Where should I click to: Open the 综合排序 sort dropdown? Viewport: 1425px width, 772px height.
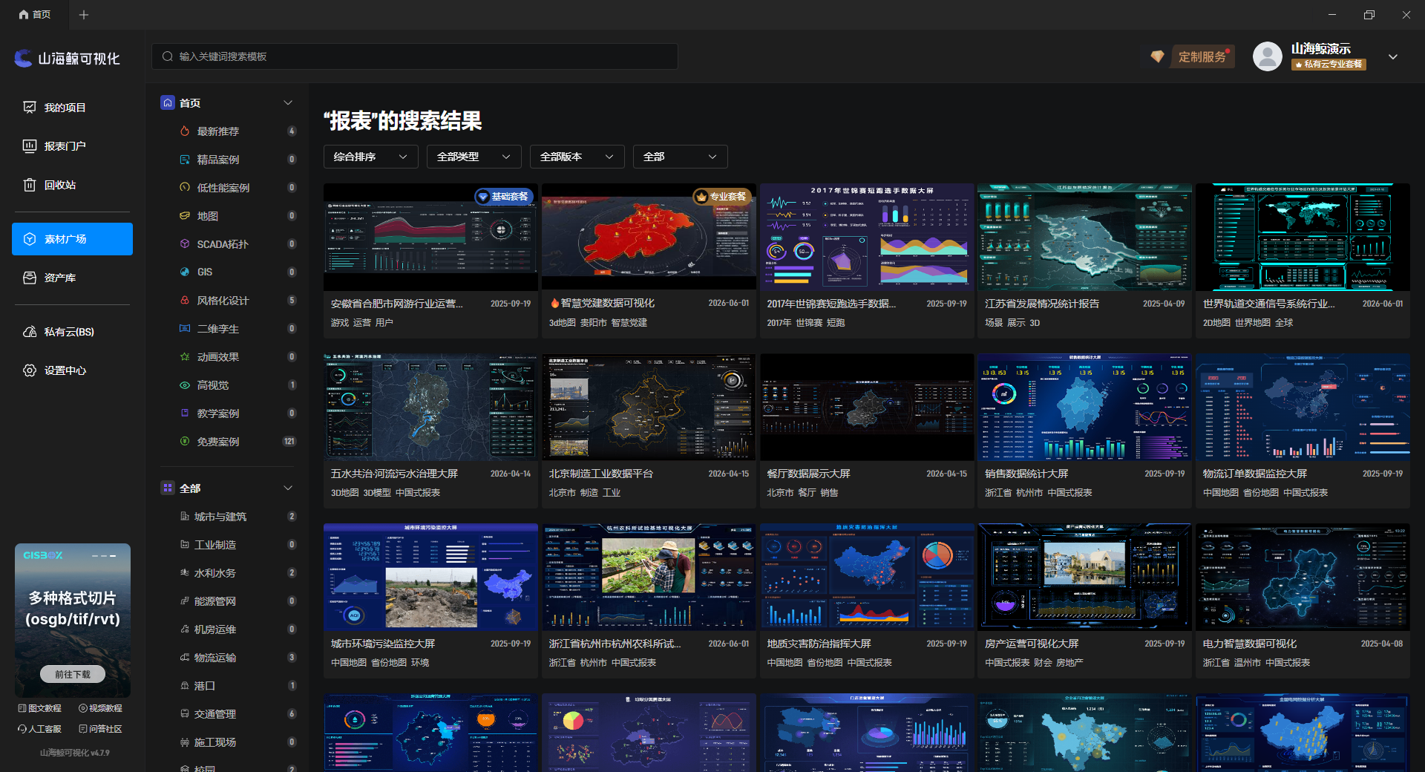tap(370, 157)
